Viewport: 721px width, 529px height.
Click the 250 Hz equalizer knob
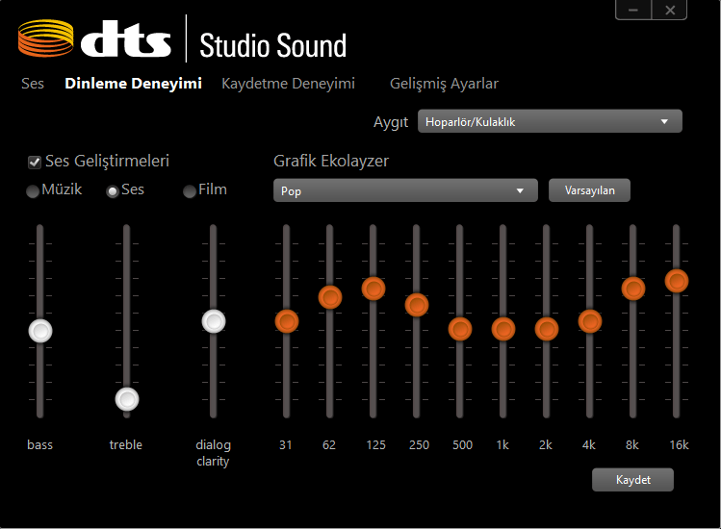coord(417,305)
